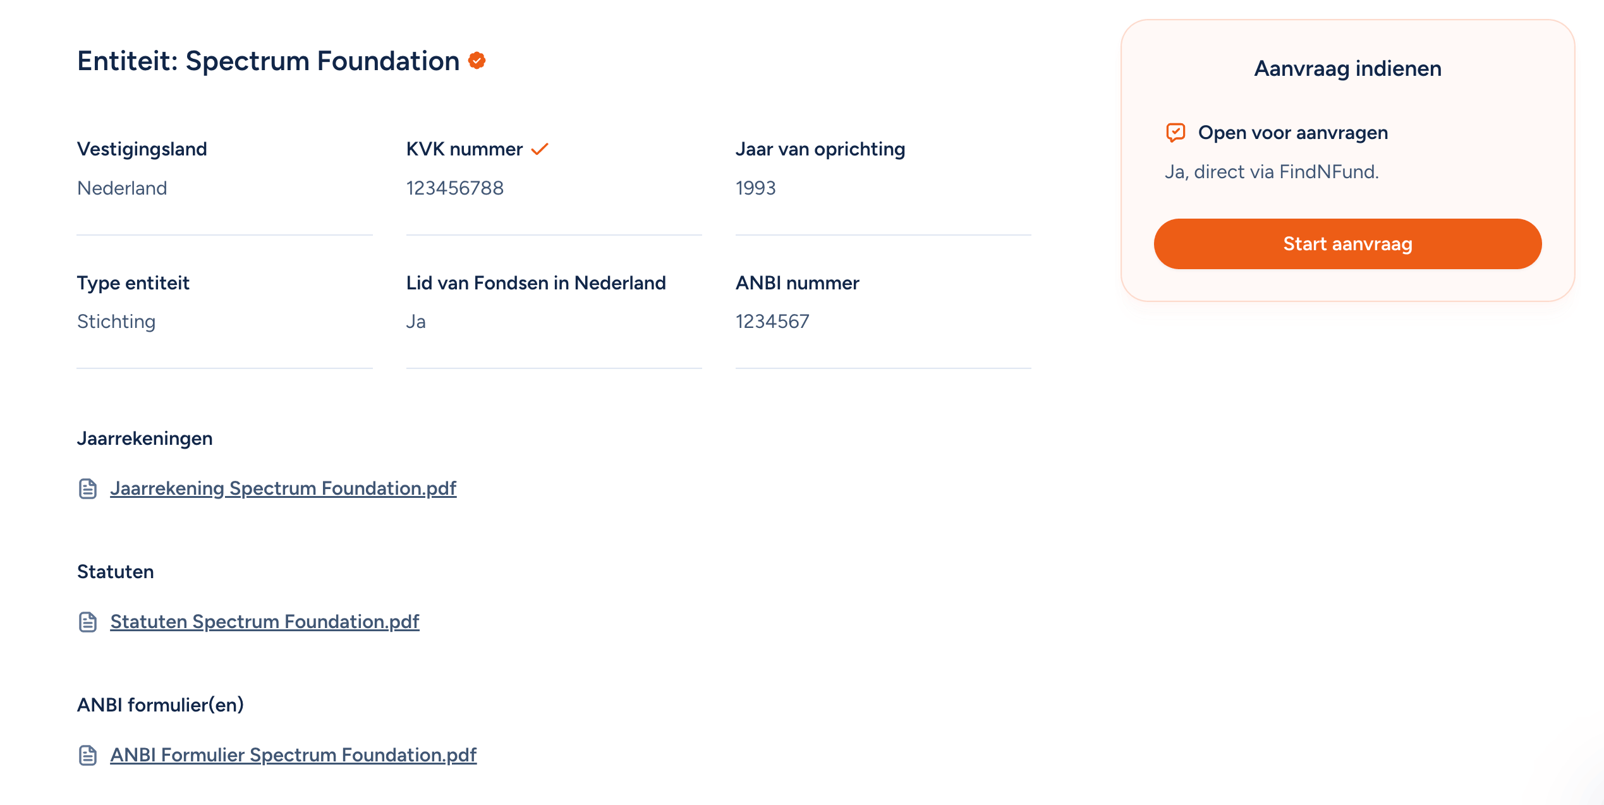Click the Jaarrekeningen section heading

click(x=145, y=438)
